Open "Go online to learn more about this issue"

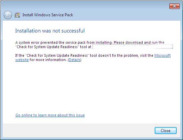click(50, 115)
